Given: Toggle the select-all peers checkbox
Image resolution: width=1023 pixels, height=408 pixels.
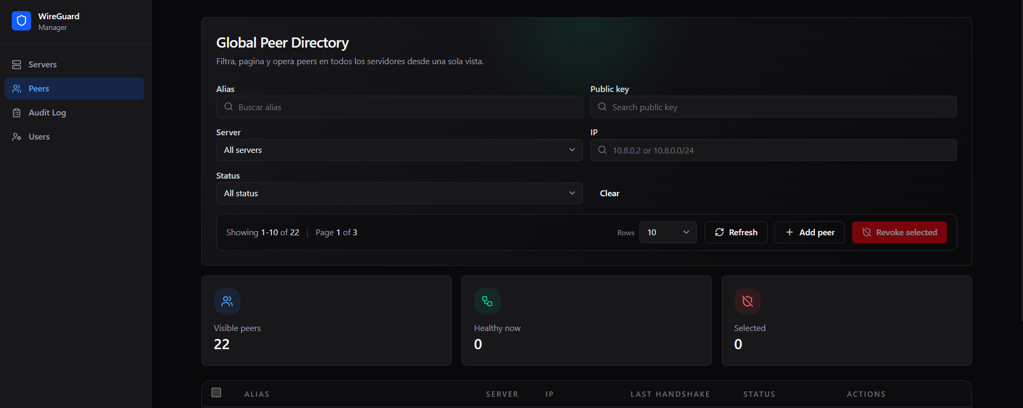Looking at the screenshot, I should (216, 392).
